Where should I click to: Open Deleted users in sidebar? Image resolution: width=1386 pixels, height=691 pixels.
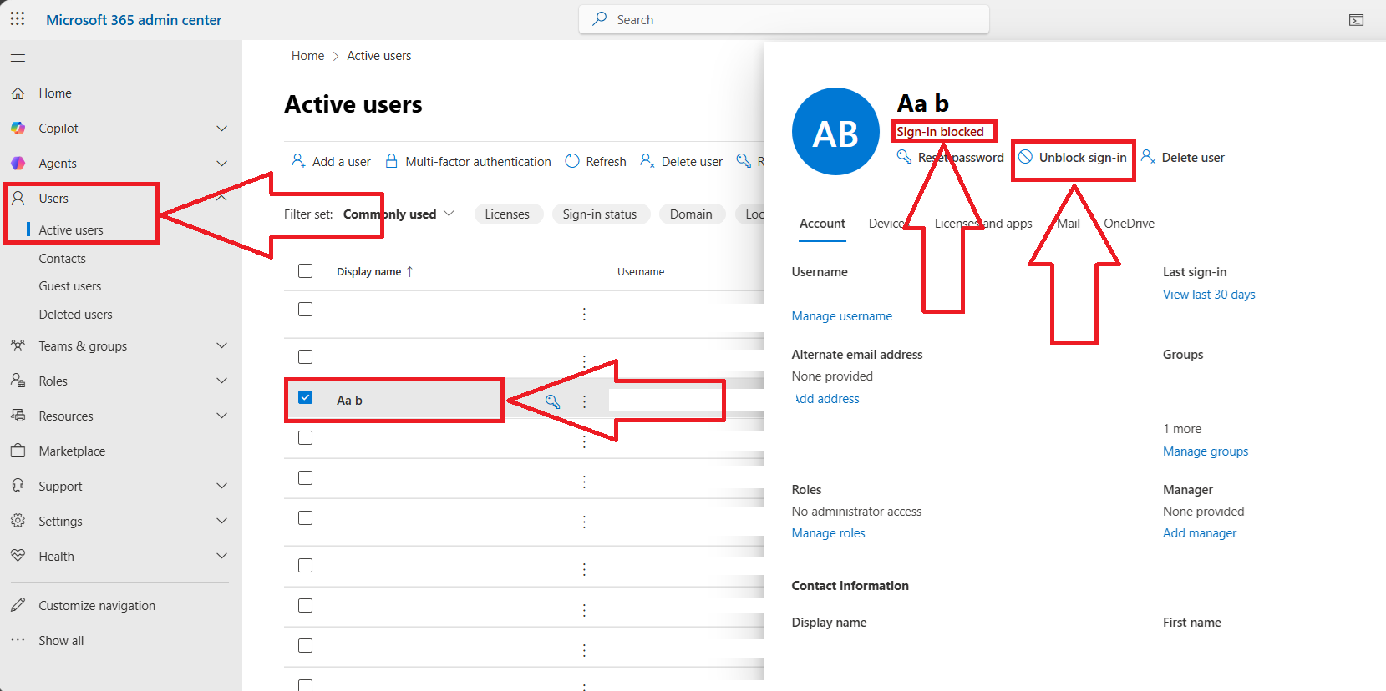pyautogui.click(x=75, y=315)
